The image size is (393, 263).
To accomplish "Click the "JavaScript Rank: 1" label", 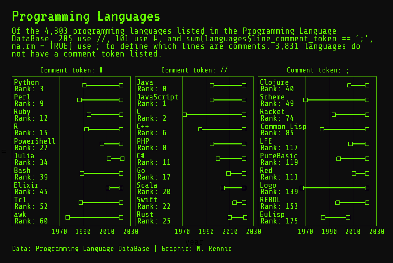I will pyautogui.click(x=158, y=100).
